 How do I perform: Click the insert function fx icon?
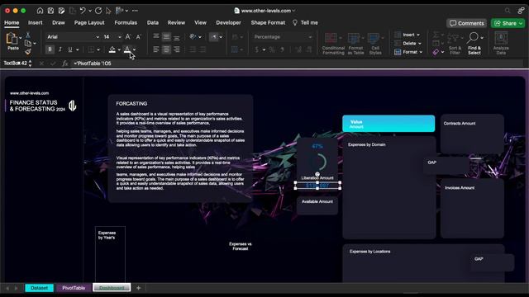click(x=65, y=64)
